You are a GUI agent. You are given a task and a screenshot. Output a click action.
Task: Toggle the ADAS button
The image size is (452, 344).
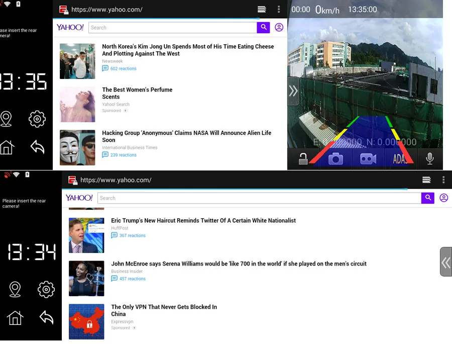pos(400,159)
